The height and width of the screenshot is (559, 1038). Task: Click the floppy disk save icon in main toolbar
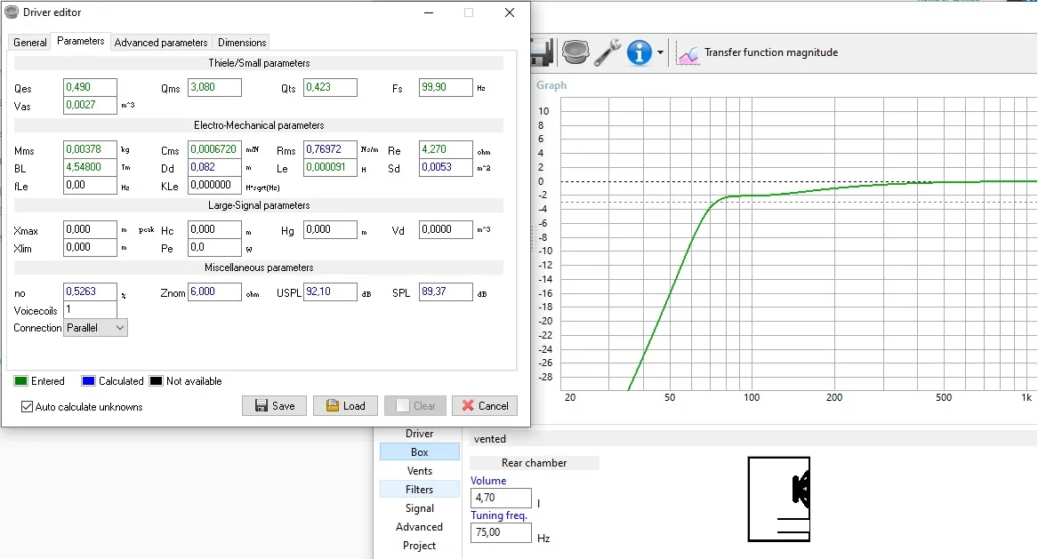pos(543,52)
